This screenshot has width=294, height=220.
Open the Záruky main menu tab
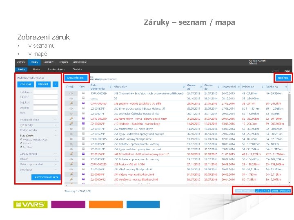[34, 62]
